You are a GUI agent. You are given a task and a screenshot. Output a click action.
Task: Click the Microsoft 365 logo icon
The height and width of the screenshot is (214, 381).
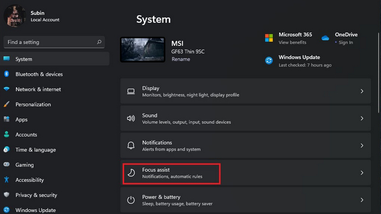point(268,38)
